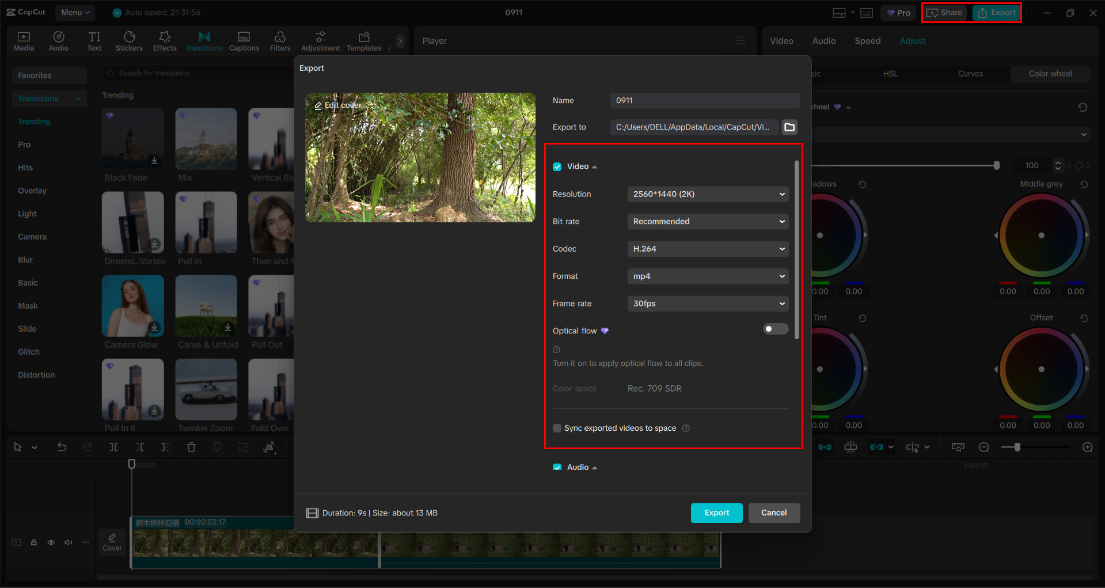
Task: Open the Captions panel
Action: pos(244,40)
